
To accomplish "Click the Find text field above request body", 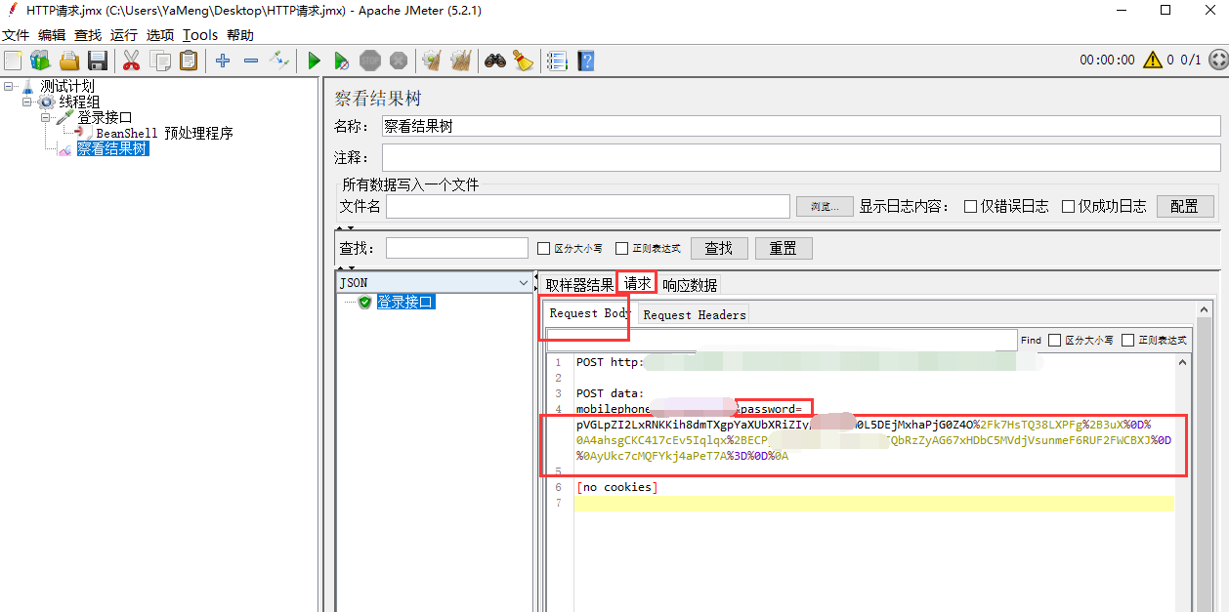I will (782, 340).
